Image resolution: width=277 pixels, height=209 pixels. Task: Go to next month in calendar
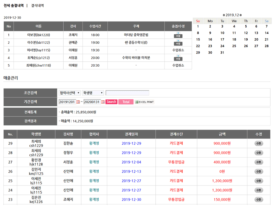click(241, 15)
